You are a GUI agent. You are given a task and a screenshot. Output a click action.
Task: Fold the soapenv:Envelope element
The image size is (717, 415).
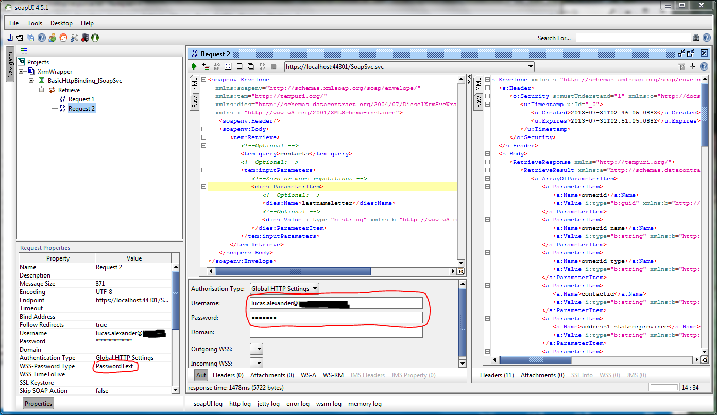[x=204, y=80]
